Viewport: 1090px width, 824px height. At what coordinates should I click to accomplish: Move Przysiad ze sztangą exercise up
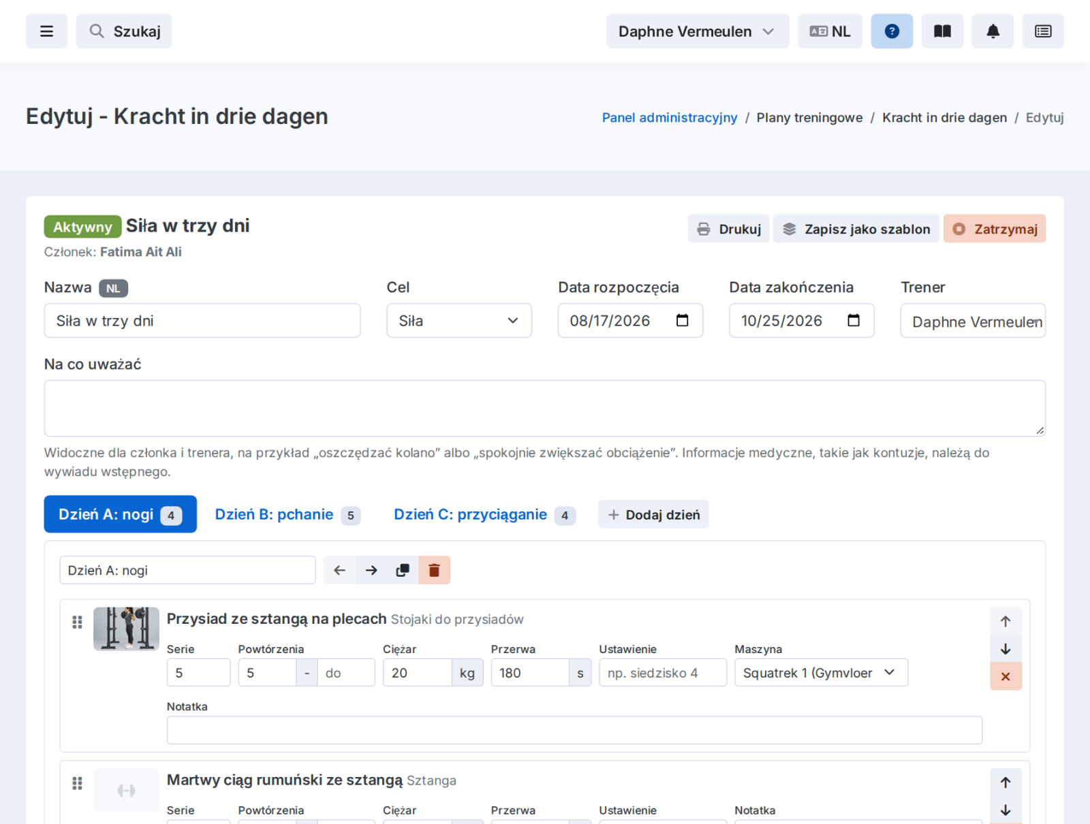(x=1006, y=621)
